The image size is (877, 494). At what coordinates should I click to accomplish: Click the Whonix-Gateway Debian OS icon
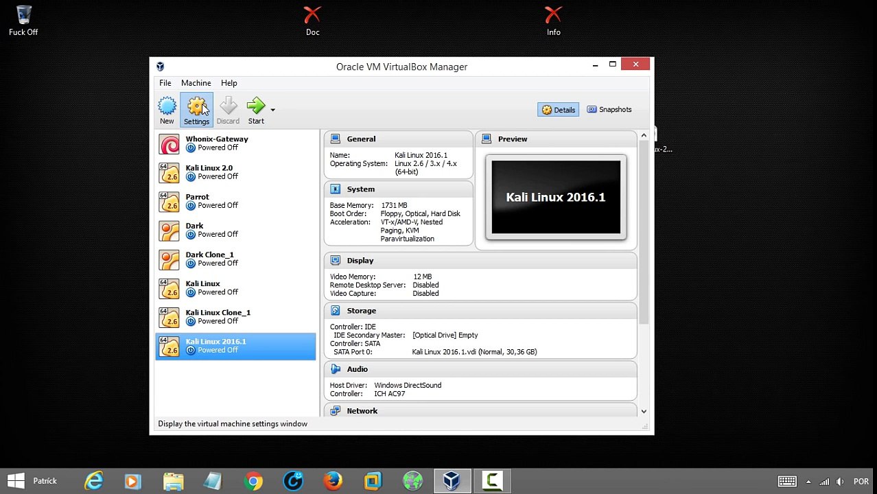(169, 144)
